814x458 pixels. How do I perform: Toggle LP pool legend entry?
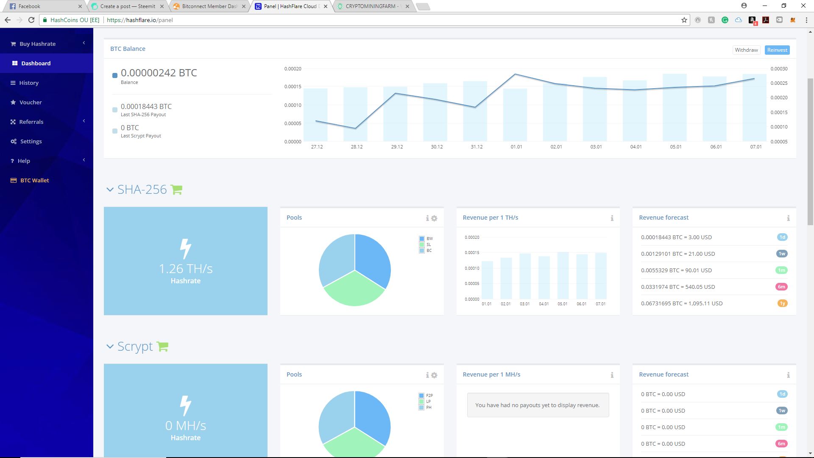(x=425, y=402)
